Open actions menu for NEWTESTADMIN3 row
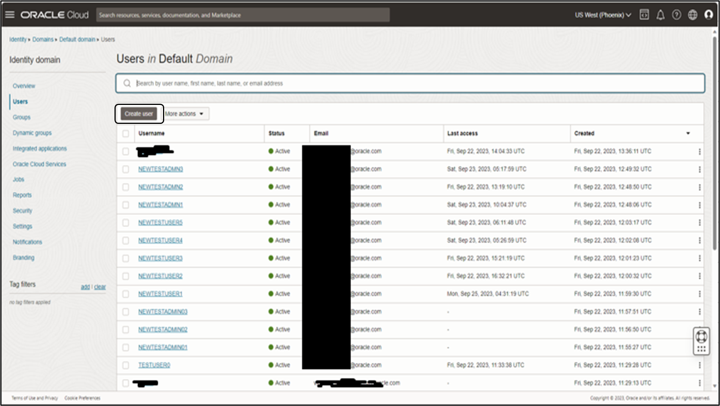Viewport: 720px width, 406px height. tap(700, 169)
